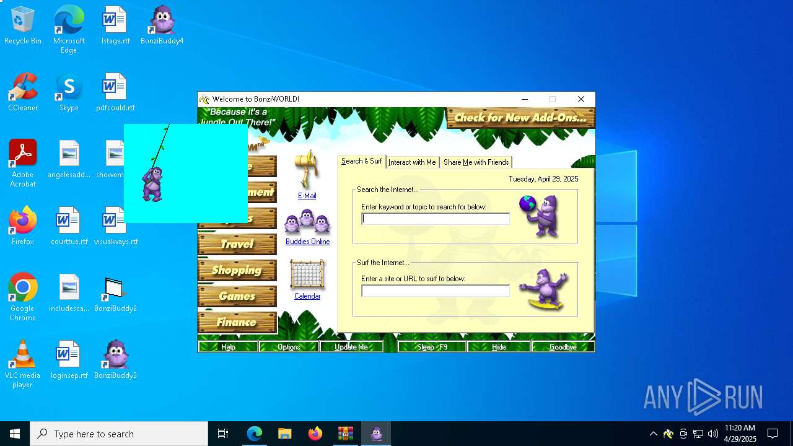The image size is (793, 446).
Task: Focus the search keyword input field
Action: pos(436,219)
